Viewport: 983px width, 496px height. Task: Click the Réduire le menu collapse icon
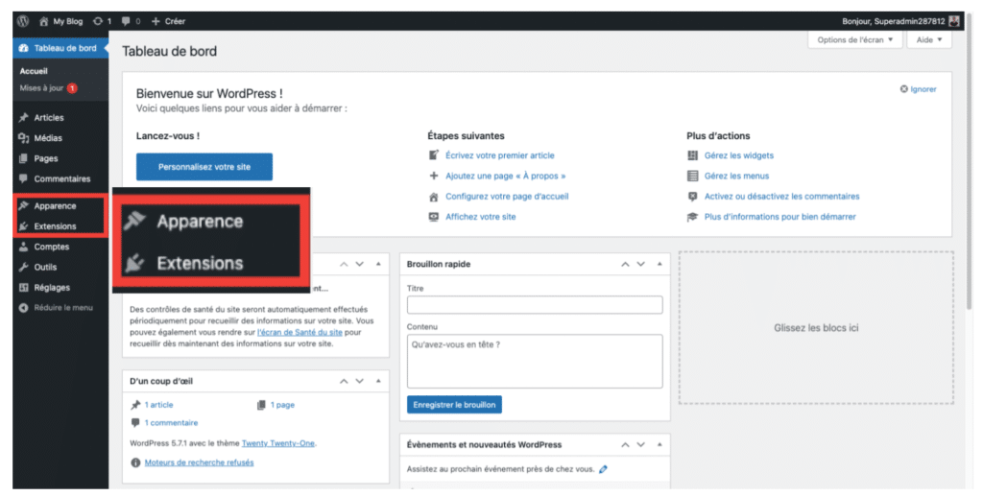pos(24,308)
